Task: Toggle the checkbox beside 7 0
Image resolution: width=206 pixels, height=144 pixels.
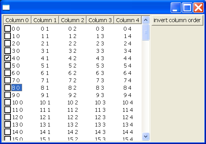Action: click(x=7, y=80)
